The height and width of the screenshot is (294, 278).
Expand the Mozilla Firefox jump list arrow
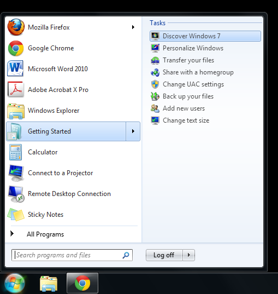coord(133,27)
